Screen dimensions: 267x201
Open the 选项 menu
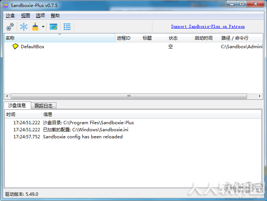coord(40,16)
